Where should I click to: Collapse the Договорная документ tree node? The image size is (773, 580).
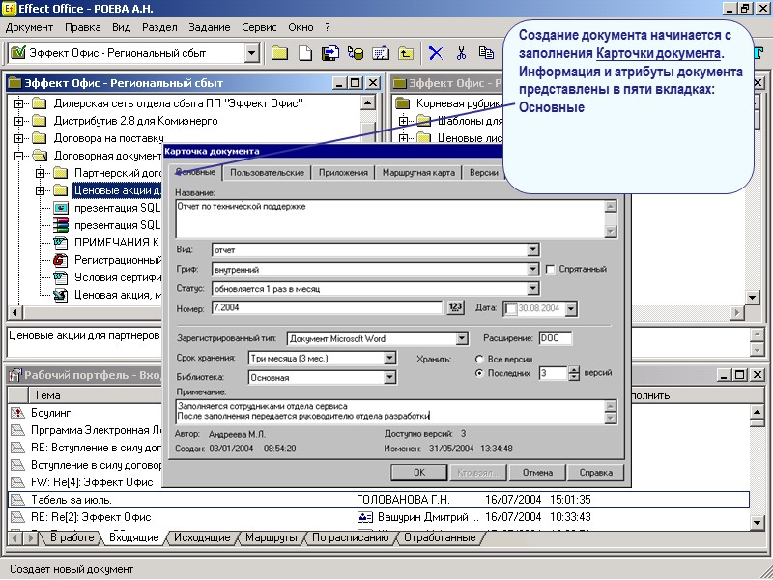pyautogui.click(x=18, y=156)
